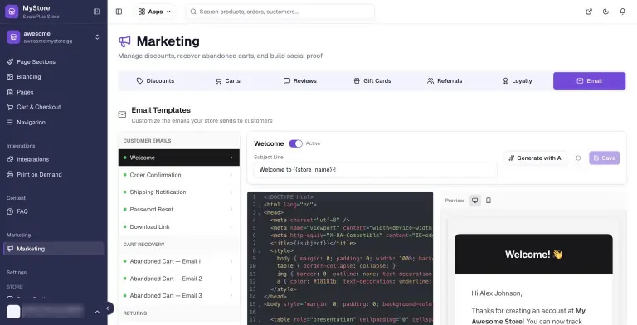The height and width of the screenshot is (325, 637).
Task: Expand the user account menu chevron
Action: pyautogui.click(x=97, y=312)
